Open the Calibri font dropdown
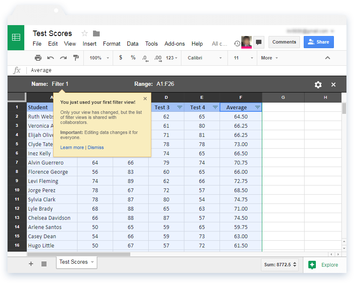The height and width of the screenshot is (283, 354). click(204, 58)
